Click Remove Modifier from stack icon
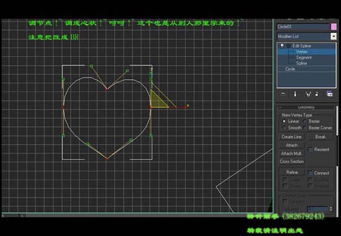 coord(317,94)
